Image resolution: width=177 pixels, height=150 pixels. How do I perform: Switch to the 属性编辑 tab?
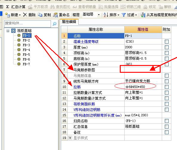coord(69,22)
